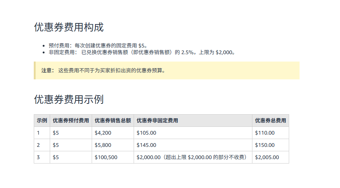This screenshot has height=188, width=340.
Task: Click the yellow 注意 note box
Action: (166, 70)
